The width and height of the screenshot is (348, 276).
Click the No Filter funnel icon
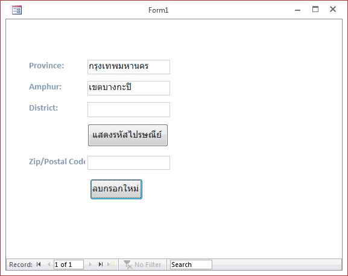pyautogui.click(x=128, y=265)
